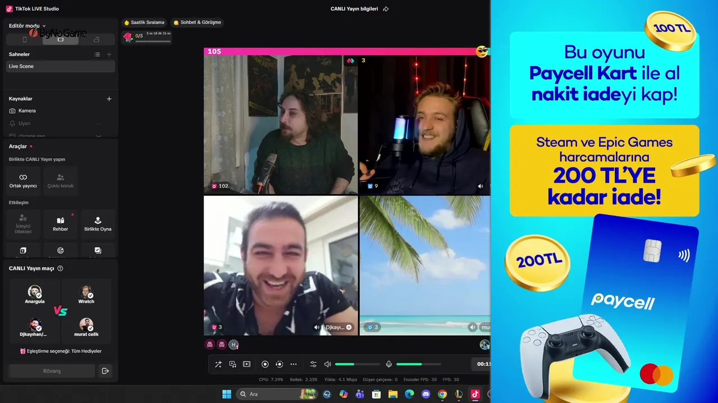
Task: Open the Rehber tool
Action: (x=61, y=224)
